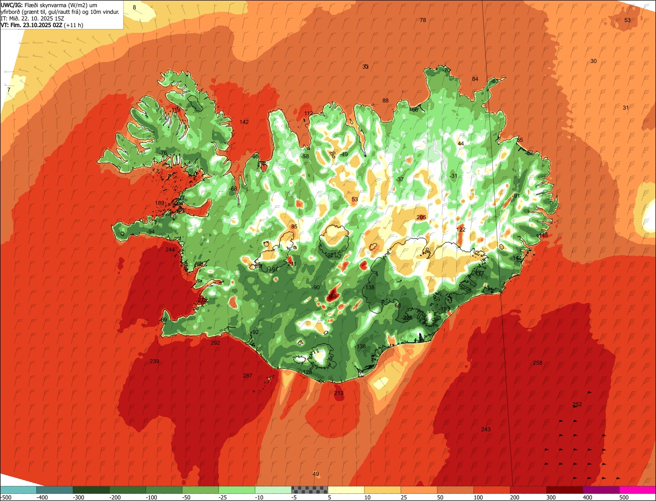The image size is (656, 501).
Task: Click the map value '213' at the southern tip
Action: 339,393
